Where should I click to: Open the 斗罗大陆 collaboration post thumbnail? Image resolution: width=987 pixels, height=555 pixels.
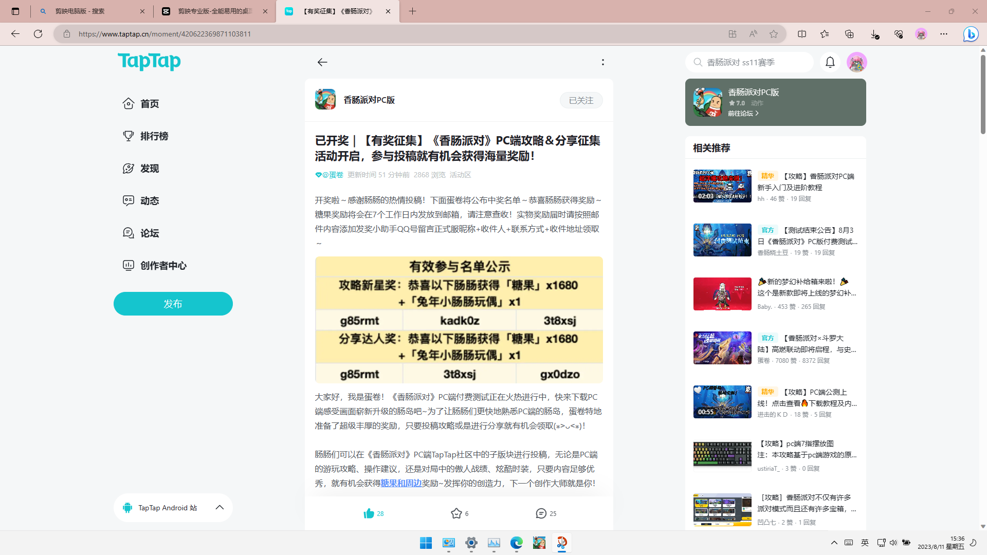722,348
